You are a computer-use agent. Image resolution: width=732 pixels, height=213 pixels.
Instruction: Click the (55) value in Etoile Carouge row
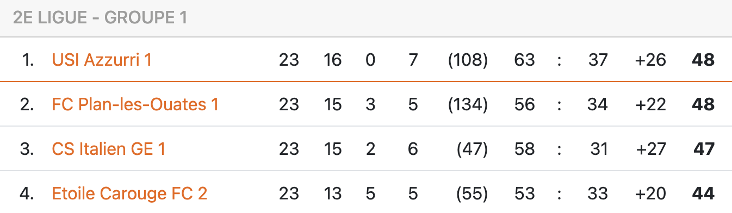(x=472, y=193)
